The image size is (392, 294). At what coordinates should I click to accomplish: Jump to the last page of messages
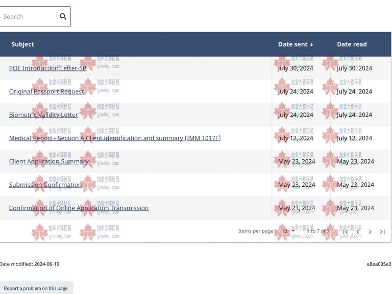coord(382,232)
